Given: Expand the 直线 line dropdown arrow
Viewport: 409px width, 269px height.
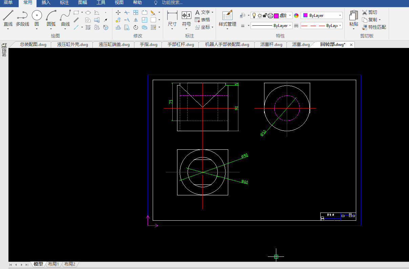Looking at the screenshot, I should [8, 29].
